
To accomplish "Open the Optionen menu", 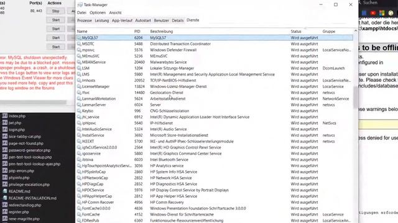I will tap(98, 12).
